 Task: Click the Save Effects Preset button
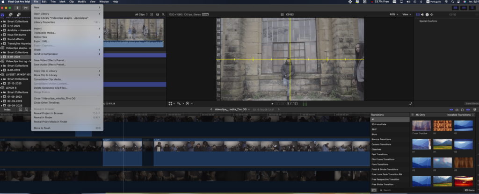[472, 104]
